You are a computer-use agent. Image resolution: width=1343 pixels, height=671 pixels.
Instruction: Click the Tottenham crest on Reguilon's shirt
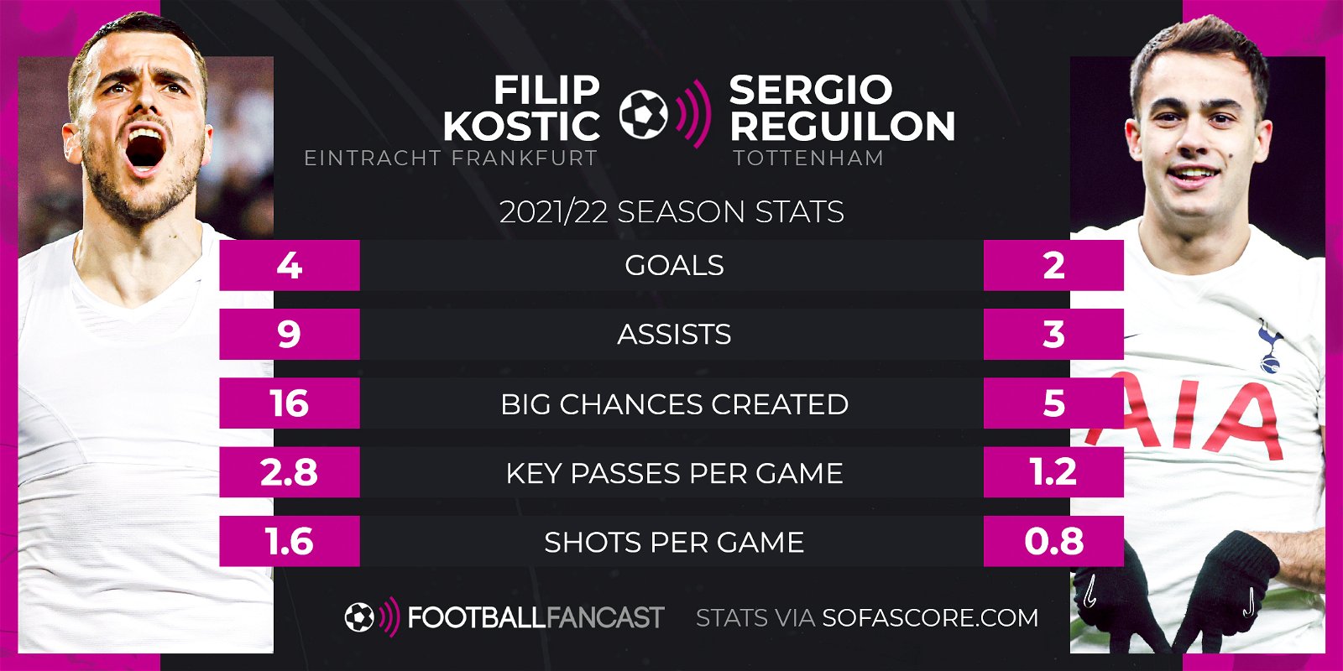click(x=1268, y=346)
